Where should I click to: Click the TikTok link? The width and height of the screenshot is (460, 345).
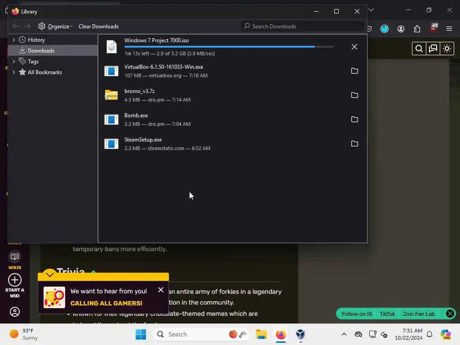[x=387, y=314]
